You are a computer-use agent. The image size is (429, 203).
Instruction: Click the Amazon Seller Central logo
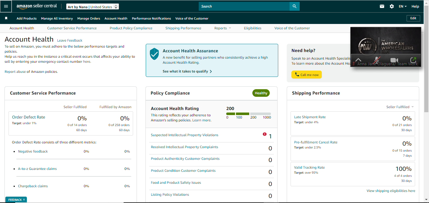coord(37,6)
